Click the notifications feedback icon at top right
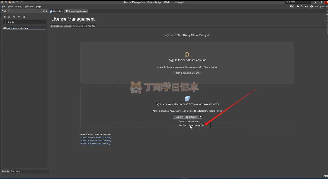 [x=291, y=6]
